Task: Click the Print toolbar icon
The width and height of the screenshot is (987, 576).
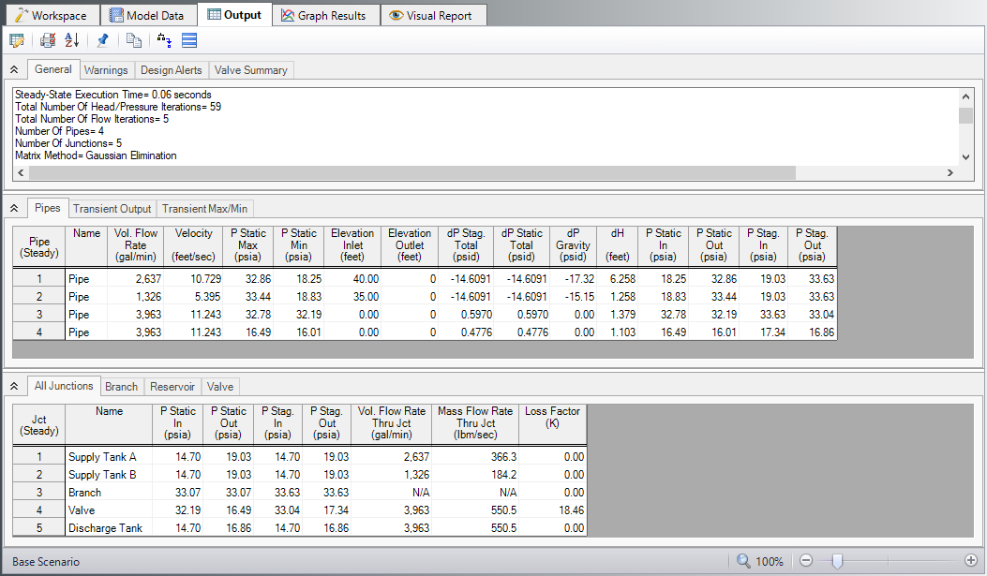Action: [x=47, y=39]
